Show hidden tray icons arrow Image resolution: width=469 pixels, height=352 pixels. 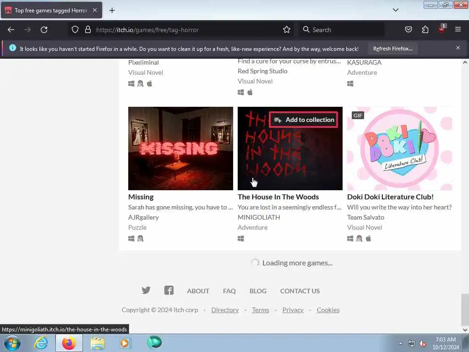(400, 343)
